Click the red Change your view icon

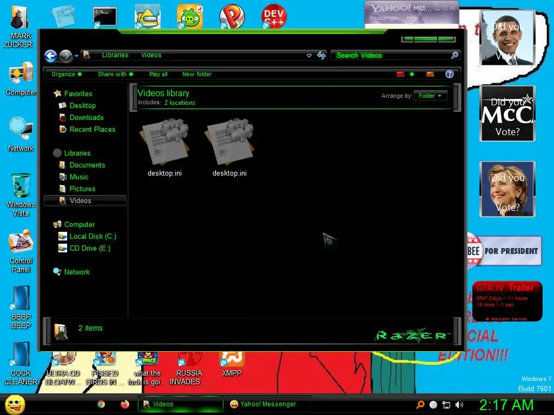(400, 74)
